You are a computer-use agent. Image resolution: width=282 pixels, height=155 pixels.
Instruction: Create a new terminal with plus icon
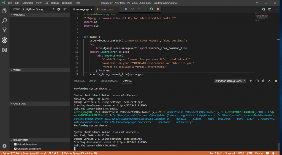(251, 81)
